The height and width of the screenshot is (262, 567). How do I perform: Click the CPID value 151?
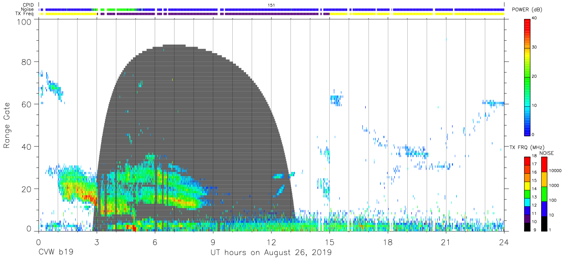(271, 5)
